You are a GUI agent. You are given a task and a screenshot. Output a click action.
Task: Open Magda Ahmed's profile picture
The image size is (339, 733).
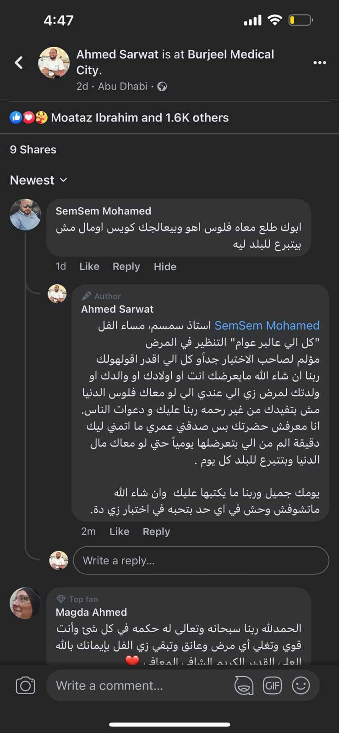click(x=25, y=603)
